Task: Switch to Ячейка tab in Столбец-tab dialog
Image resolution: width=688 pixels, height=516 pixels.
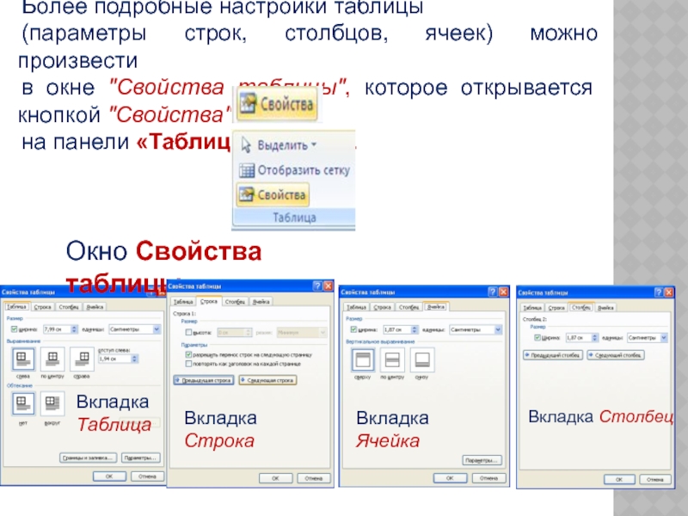Action: tap(605, 308)
